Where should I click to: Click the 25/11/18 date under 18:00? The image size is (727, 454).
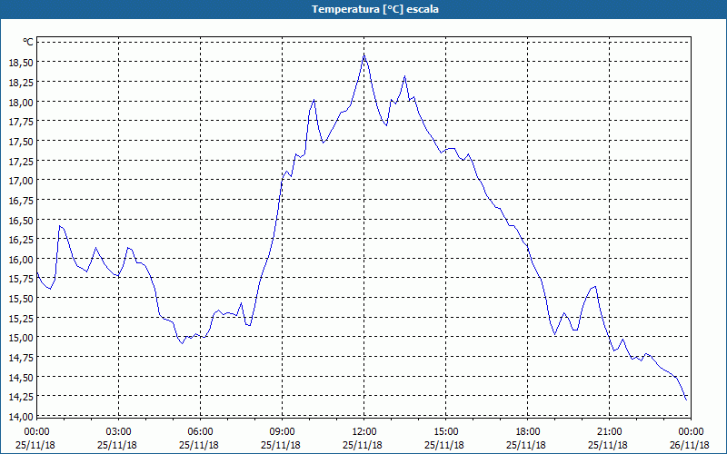point(526,445)
